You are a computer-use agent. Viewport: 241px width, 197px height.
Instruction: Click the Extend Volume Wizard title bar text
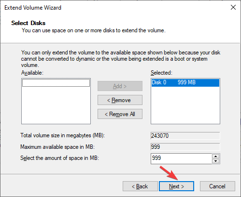coord(33,8)
